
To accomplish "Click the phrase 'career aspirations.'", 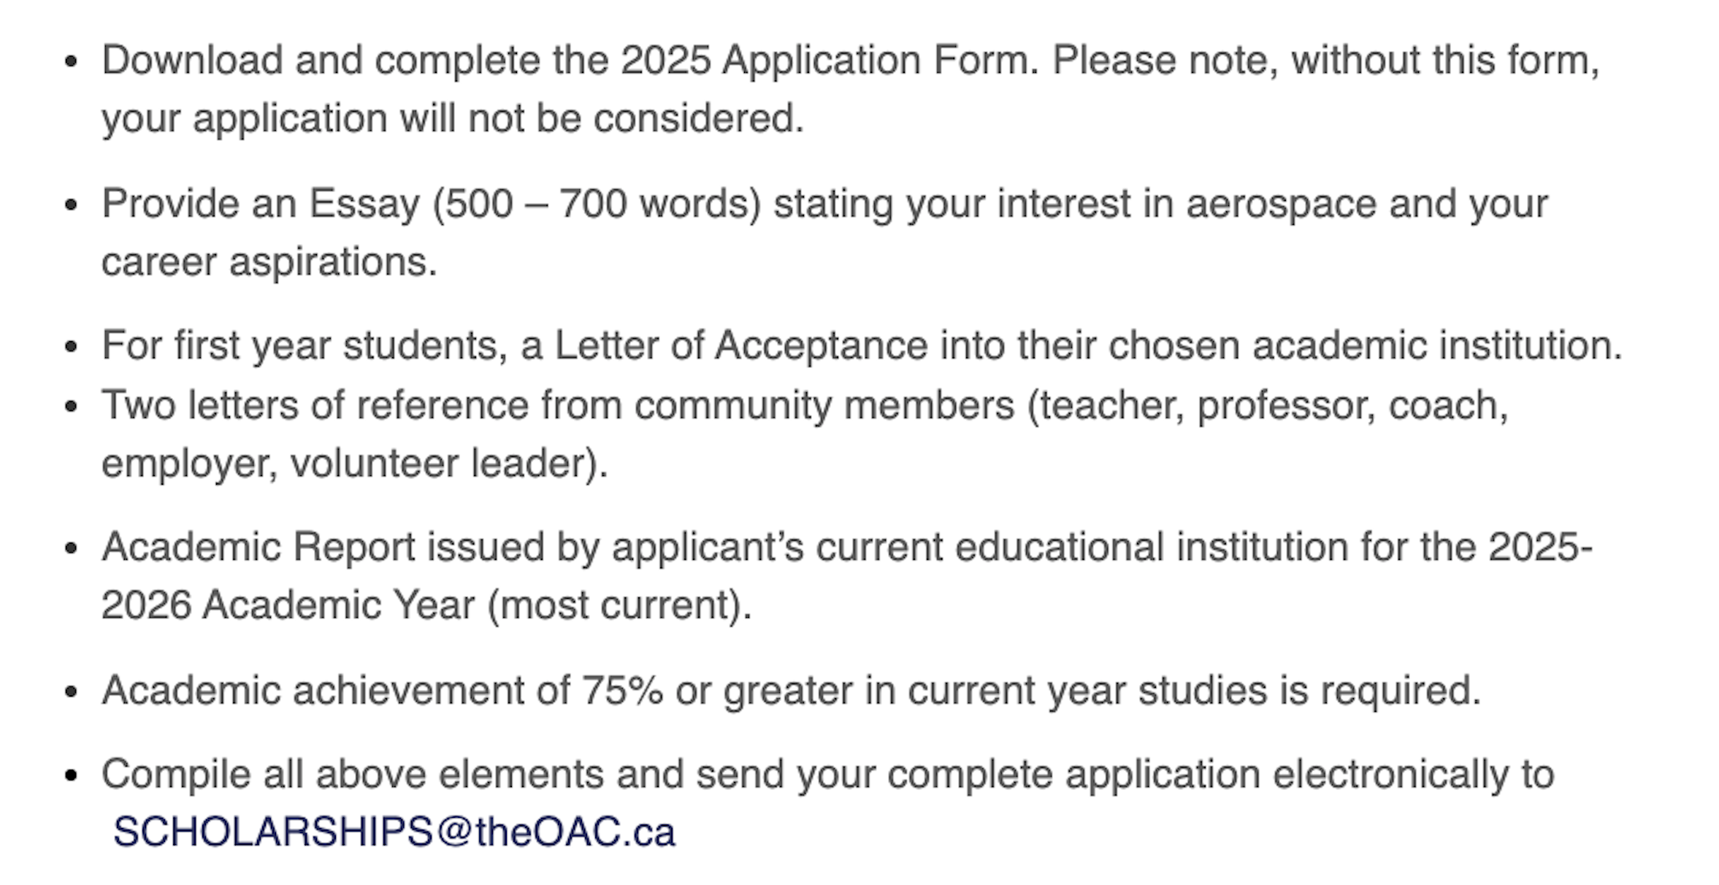I will pyautogui.click(x=269, y=261).
